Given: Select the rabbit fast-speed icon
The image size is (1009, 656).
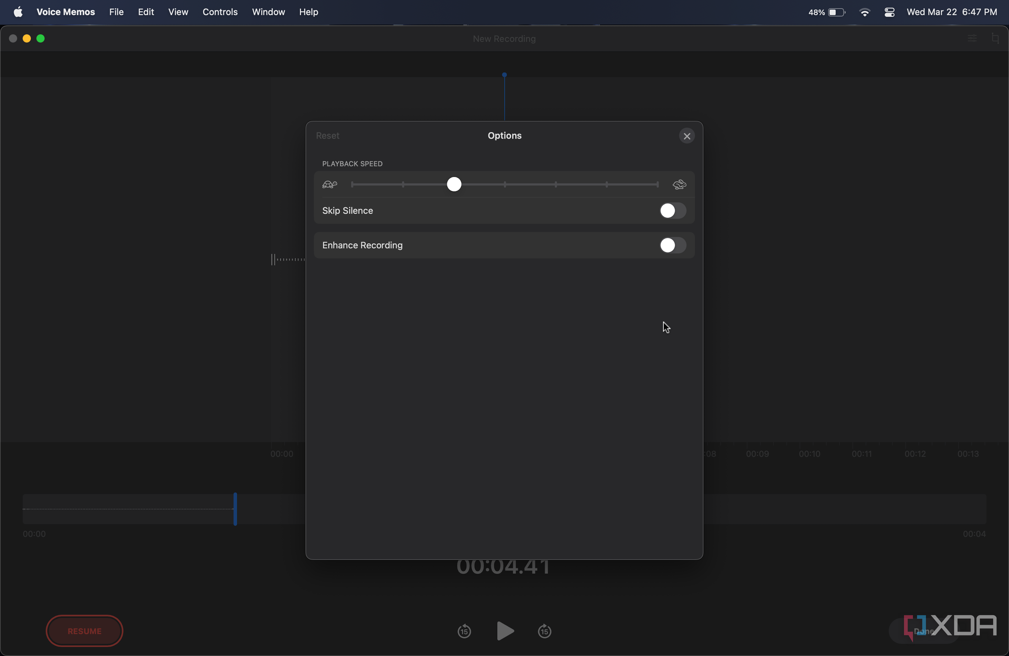Looking at the screenshot, I should [680, 184].
